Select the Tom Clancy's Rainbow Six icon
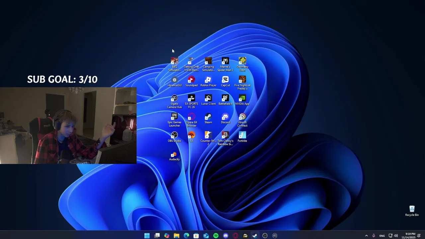425x239 pixels. pyautogui.click(x=225, y=138)
